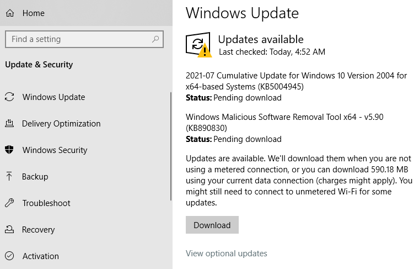Click the Recovery icon
Image resolution: width=419 pixels, height=269 pixels.
click(x=9, y=229)
